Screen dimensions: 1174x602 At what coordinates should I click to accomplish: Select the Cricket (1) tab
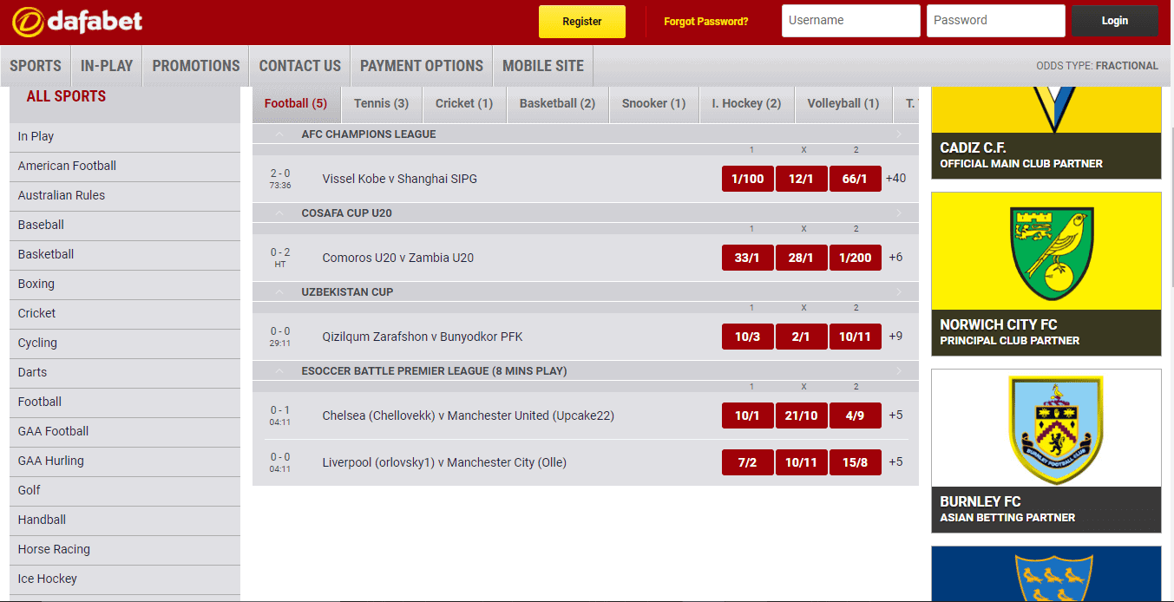click(x=464, y=103)
